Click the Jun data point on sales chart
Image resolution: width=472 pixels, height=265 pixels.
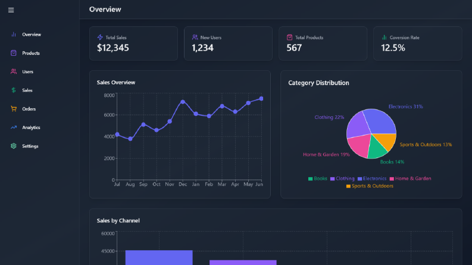tap(261, 99)
